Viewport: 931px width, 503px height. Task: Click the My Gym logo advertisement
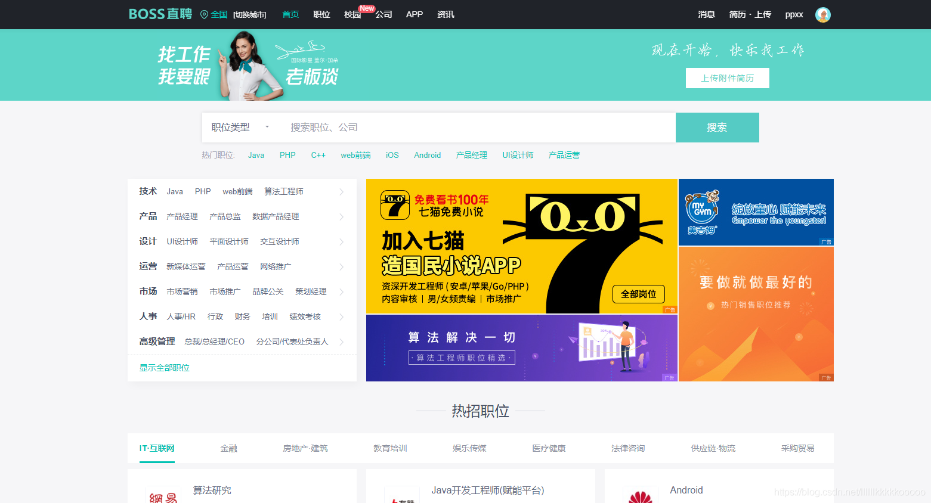[x=703, y=212]
